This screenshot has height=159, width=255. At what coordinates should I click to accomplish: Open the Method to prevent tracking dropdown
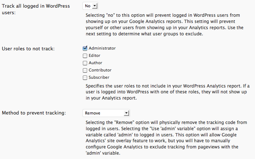click(x=106, y=113)
